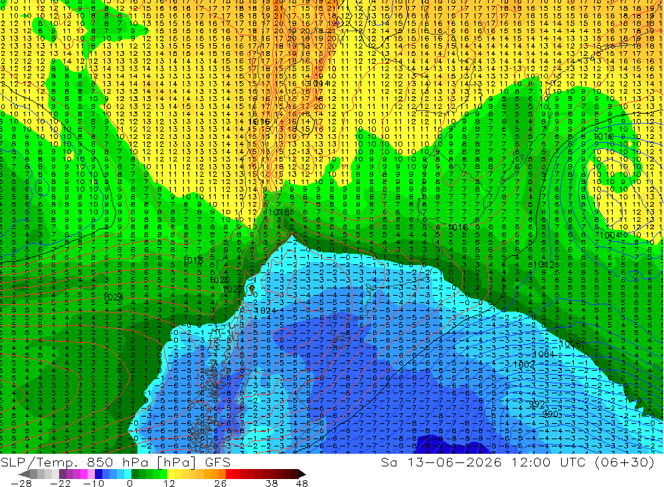
Task: Click the '-22' legend label
Action: tap(60, 483)
